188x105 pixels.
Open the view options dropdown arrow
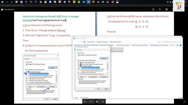pos(174,45)
